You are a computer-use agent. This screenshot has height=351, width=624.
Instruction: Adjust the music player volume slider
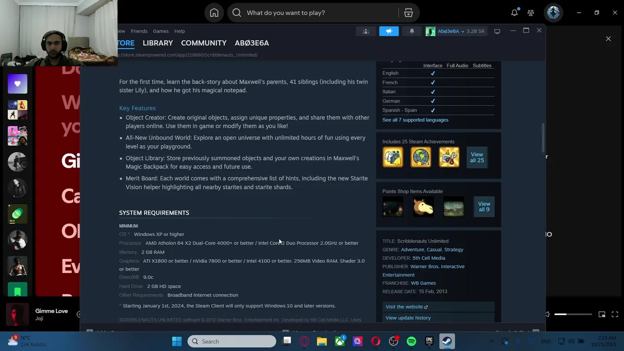click(573, 314)
